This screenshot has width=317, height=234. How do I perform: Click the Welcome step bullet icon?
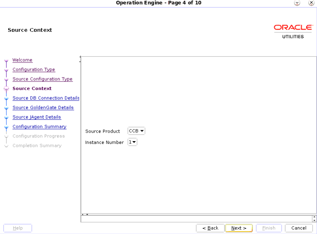6,60
